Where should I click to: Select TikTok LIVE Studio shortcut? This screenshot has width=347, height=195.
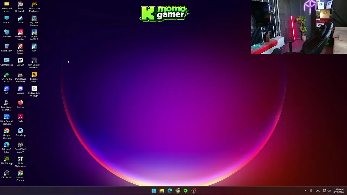(20, 35)
